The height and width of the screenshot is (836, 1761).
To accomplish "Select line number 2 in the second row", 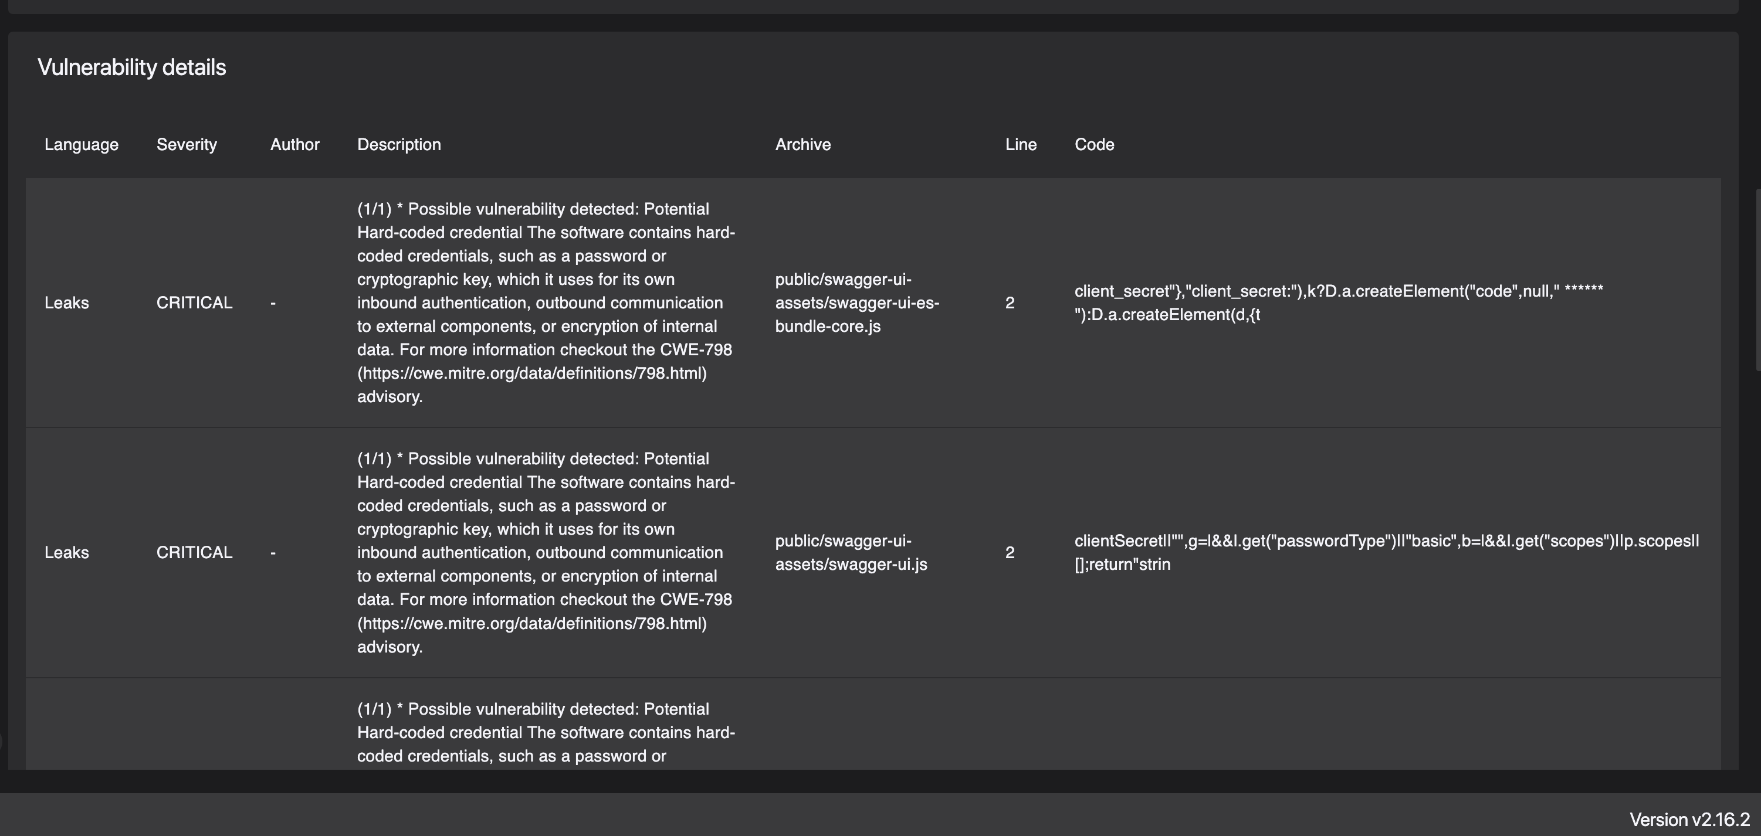I will [1009, 552].
